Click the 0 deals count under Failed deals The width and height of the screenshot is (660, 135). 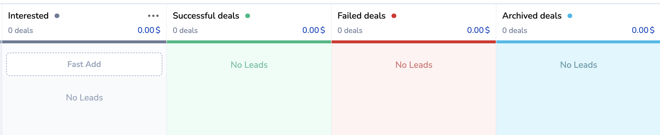click(x=350, y=31)
